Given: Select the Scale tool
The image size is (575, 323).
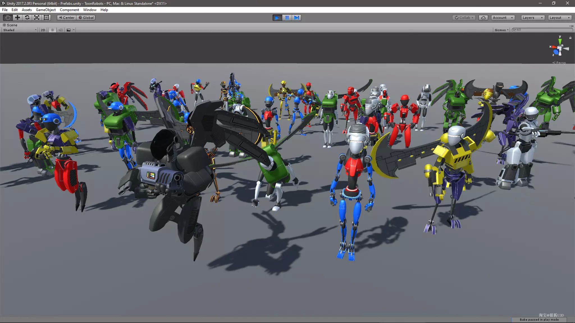Looking at the screenshot, I should 37,17.
